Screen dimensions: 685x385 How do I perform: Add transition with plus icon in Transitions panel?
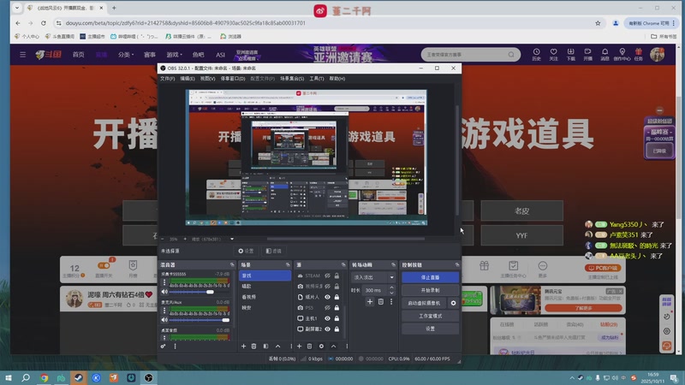click(370, 302)
